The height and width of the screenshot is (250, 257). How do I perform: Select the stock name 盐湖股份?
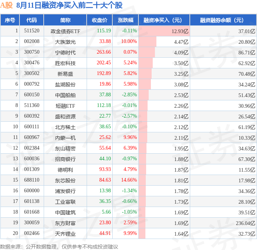(x=65, y=85)
